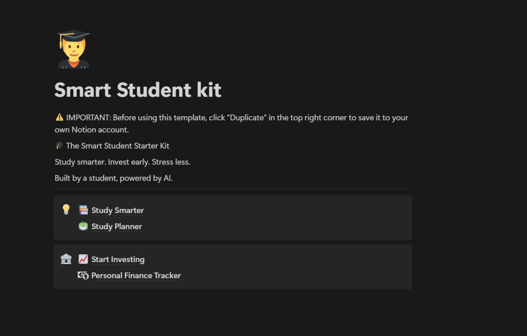Click the "Built by a student" line
Image resolution: width=527 pixels, height=336 pixels.
point(113,178)
